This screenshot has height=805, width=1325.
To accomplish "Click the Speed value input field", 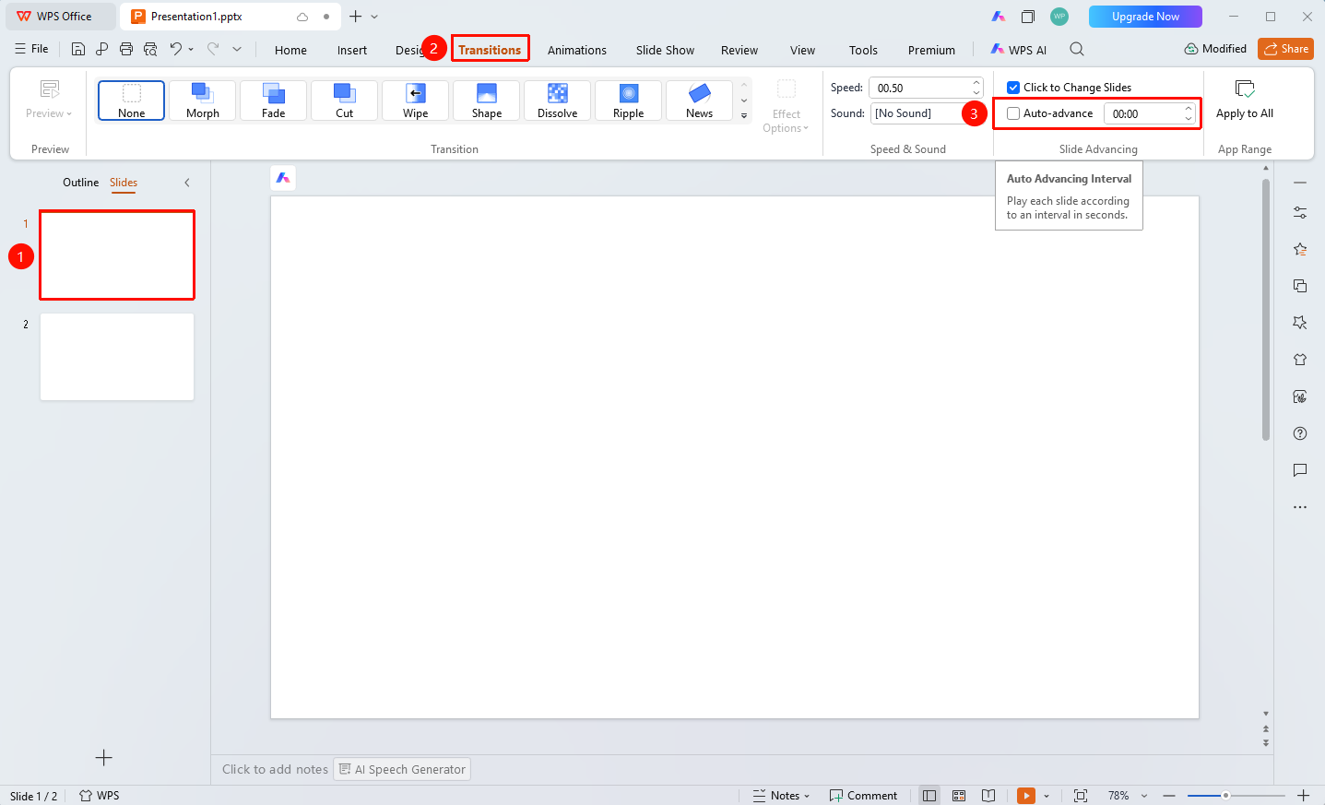I will tap(919, 88).
